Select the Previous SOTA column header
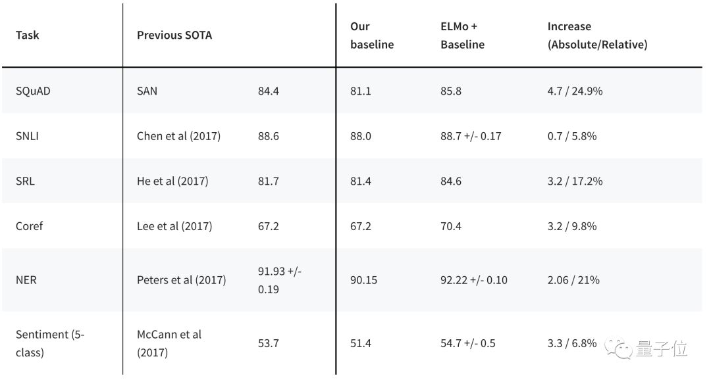Image resolution: width=711 pixels, height=380 pixels. pos(174,35)
